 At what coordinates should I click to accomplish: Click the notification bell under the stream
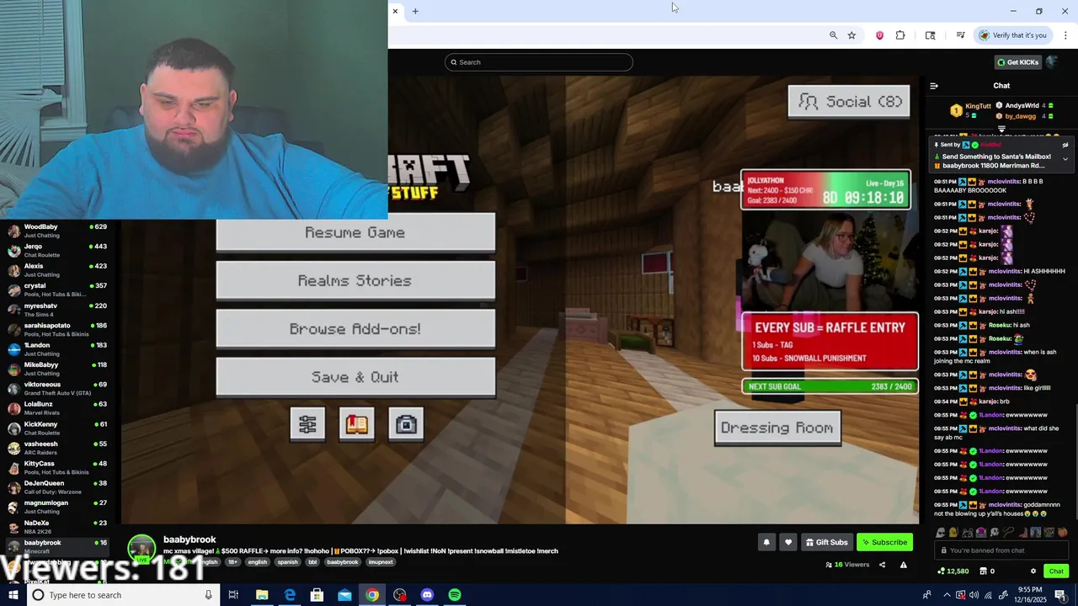coord(766,542)
